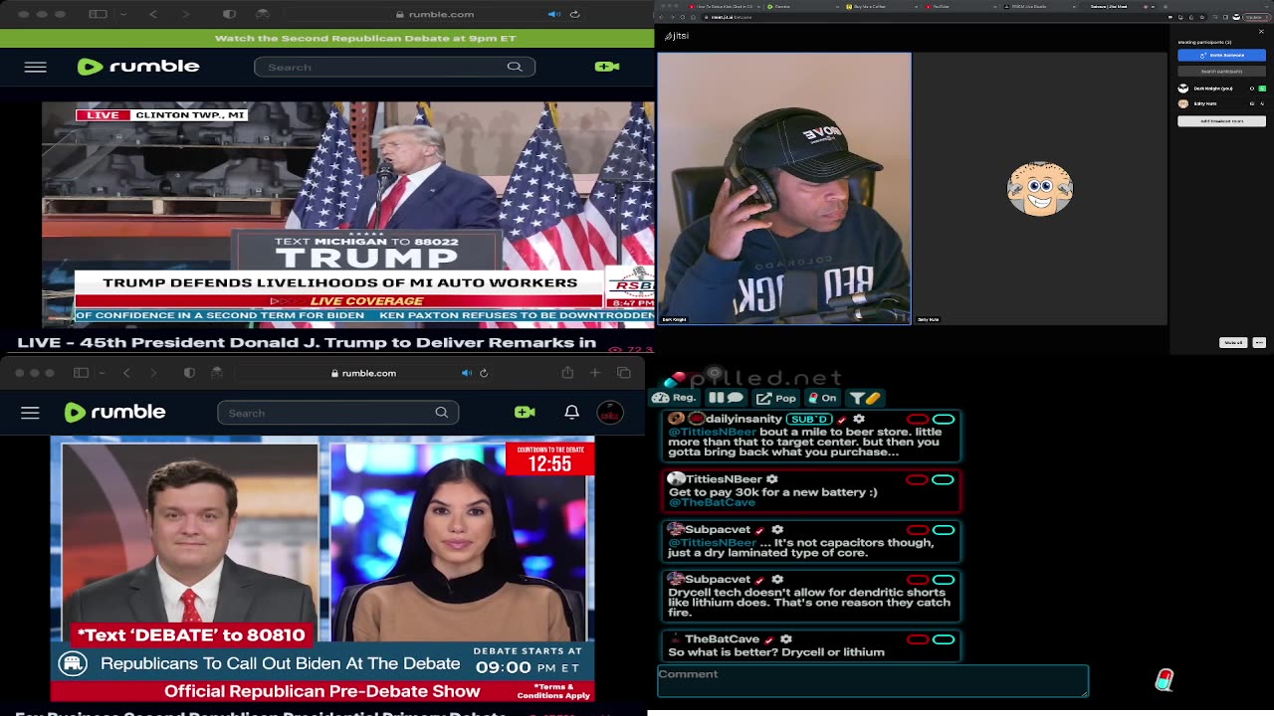Click the search field in bottom Rumble window
The image size is (1274, 716).
[x=337, y=413]
